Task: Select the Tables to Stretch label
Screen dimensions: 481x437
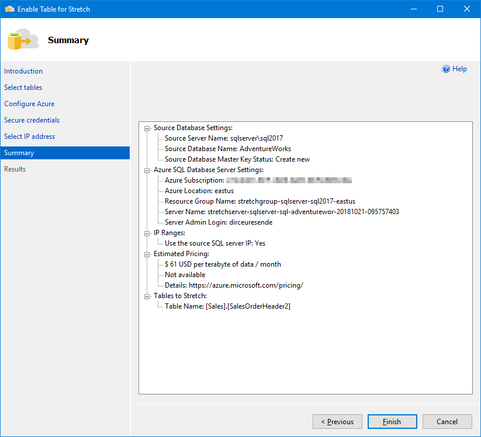Action: pyautogui.click(x=180, y=296)
